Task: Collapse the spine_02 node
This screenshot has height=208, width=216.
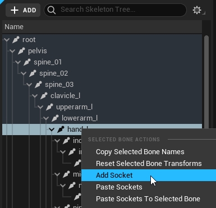Action: point(24,73)
